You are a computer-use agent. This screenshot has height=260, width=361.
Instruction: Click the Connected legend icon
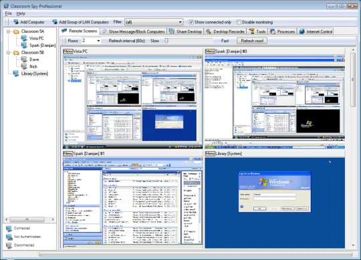pos(9,229)
